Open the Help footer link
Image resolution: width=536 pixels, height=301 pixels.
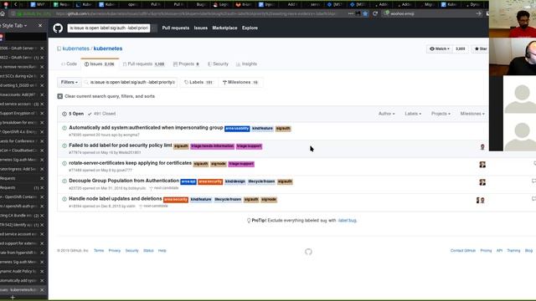point(162,251)
